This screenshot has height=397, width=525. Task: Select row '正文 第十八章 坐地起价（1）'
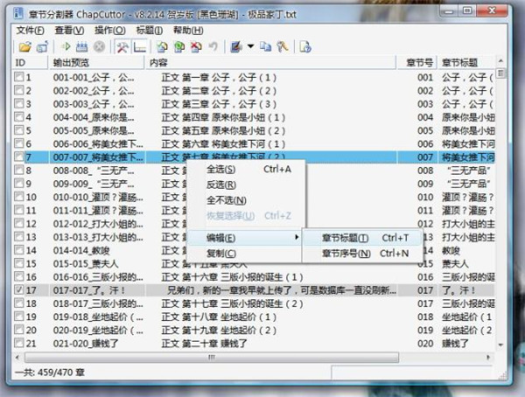click(254, 317)
